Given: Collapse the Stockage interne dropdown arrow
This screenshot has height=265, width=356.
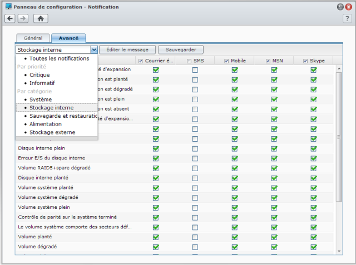Looking at the screenshot, I should pyautogui.click(x=94, y=49).
